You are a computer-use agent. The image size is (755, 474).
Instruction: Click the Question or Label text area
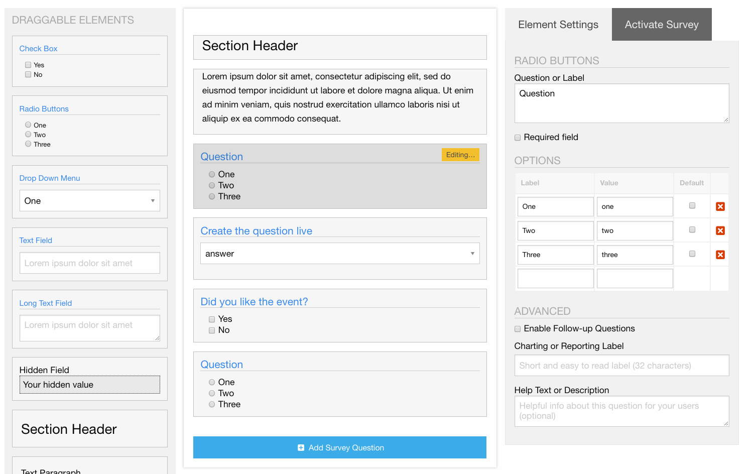point(621,103)
